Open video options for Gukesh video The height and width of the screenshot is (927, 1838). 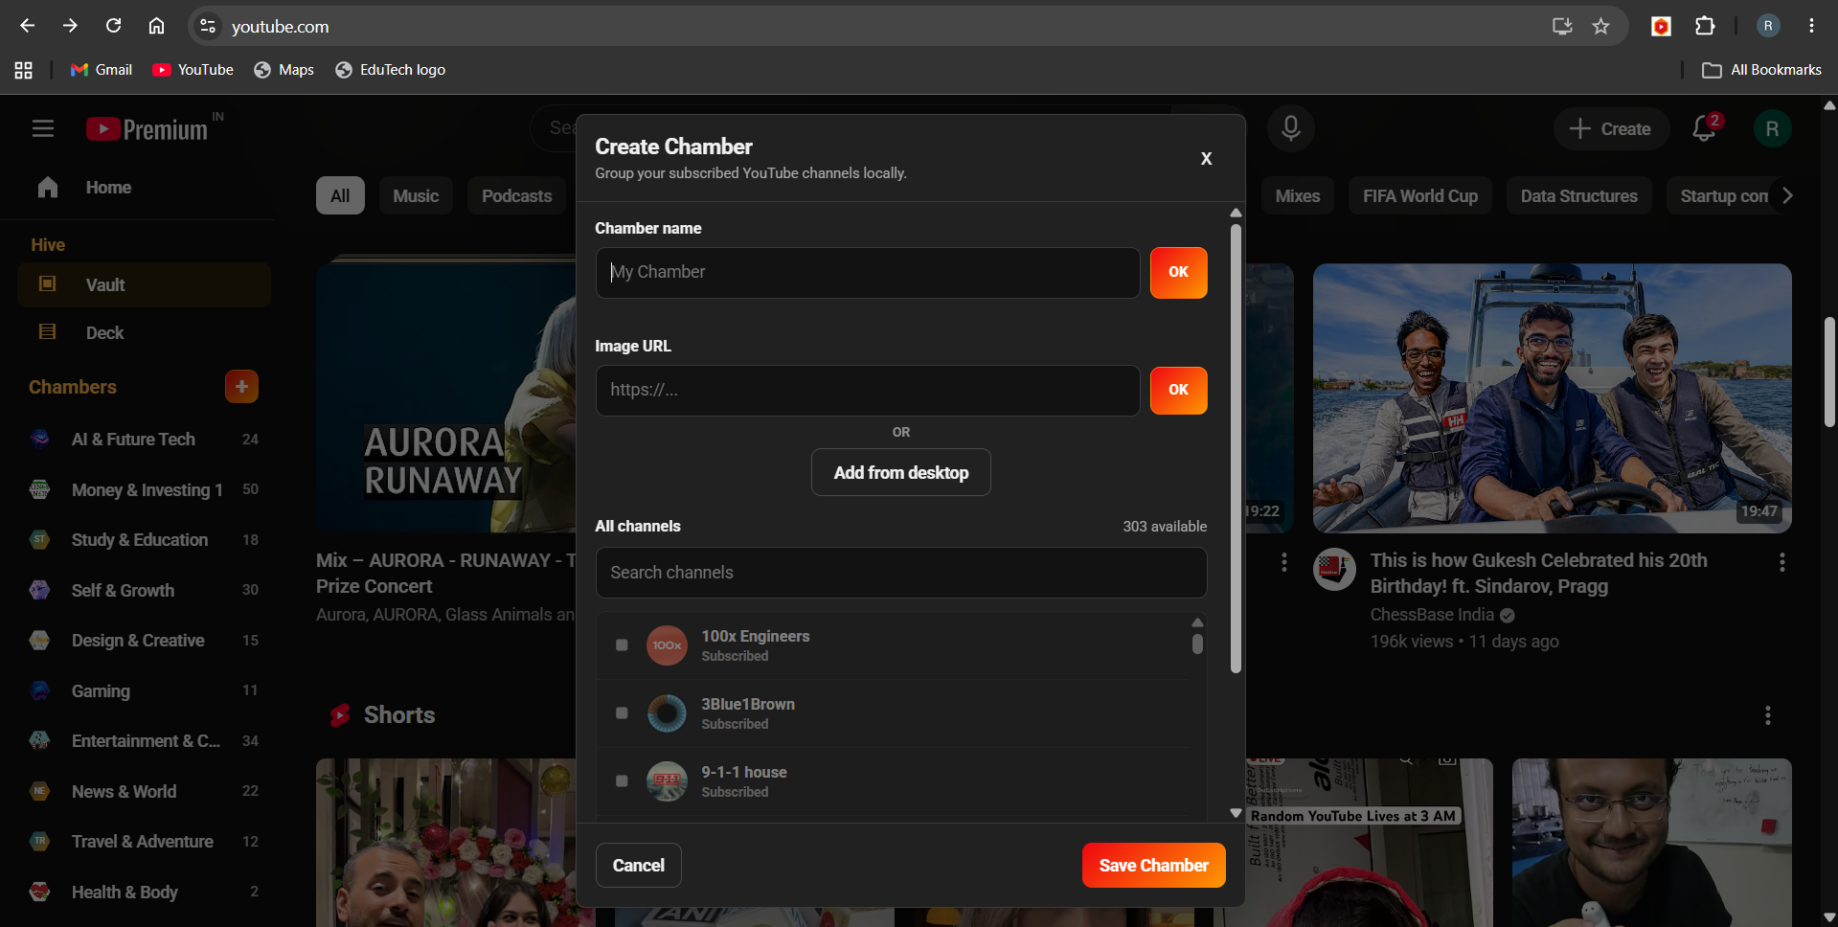(x=1781, y=562)
